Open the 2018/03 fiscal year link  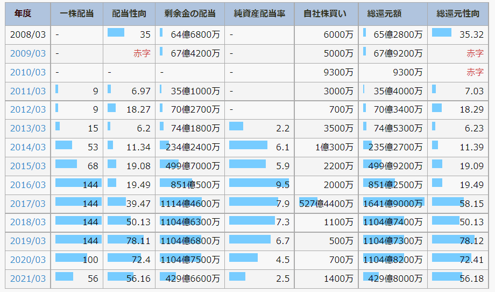coord(28,222)
